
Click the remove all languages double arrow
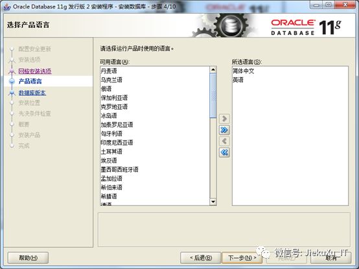pyautogui.click(x=224, y=152)
